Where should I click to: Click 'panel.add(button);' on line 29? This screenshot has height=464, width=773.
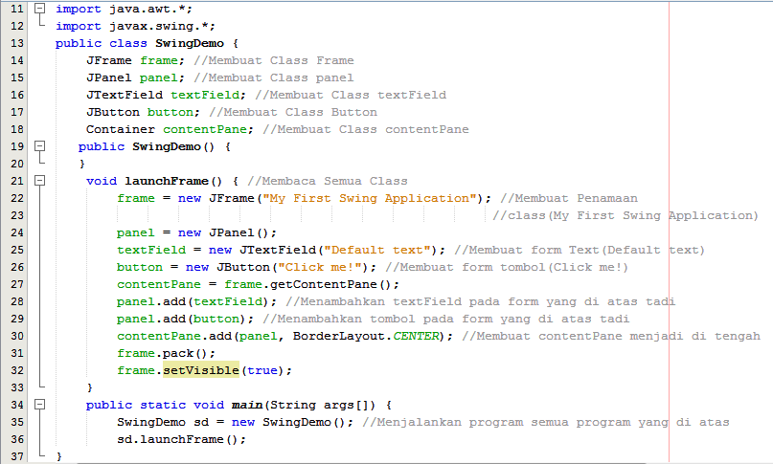[186, 320]
